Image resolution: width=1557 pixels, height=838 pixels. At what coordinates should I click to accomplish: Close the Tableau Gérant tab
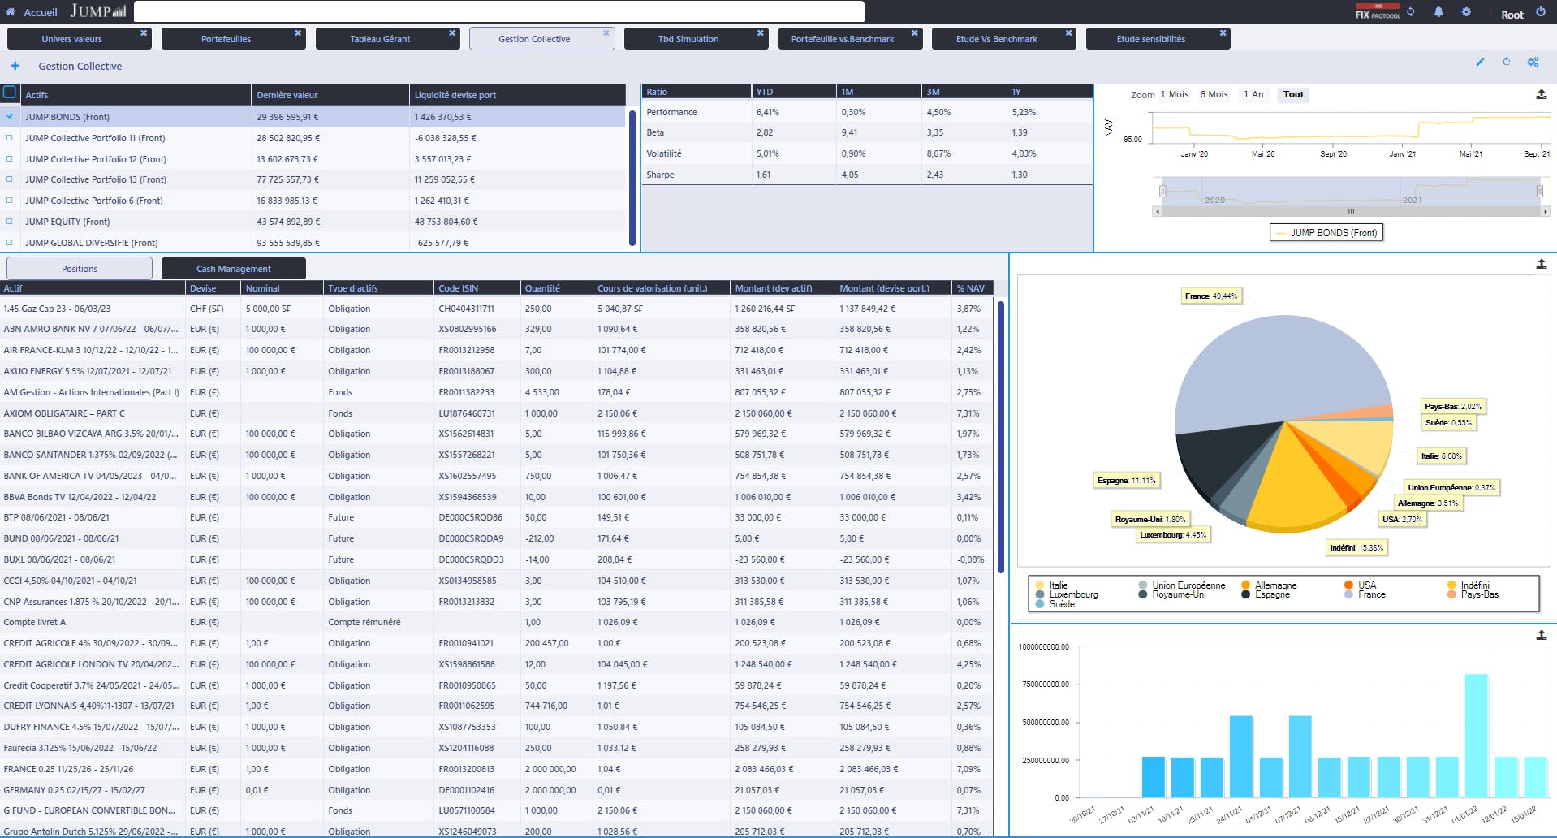(452, 33)
